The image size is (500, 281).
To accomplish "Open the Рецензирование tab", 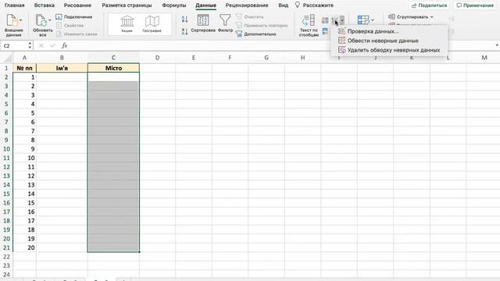I will (x=247, y=5).
